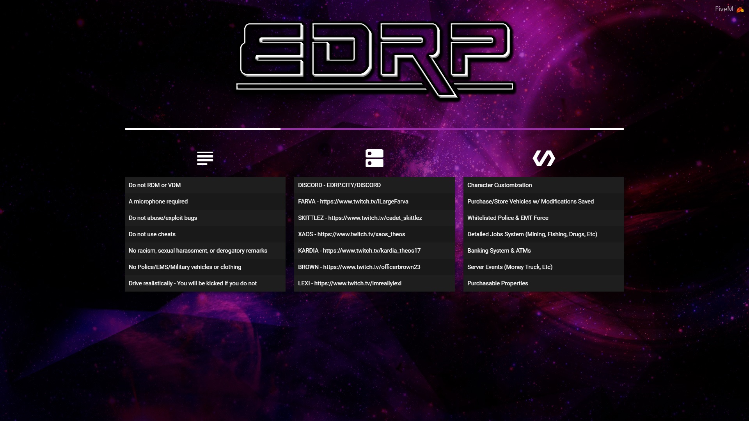Screen dimensions: 749x421
Task: Select the 'Detailed Jobs System' feature row
Action: (544, 234)
